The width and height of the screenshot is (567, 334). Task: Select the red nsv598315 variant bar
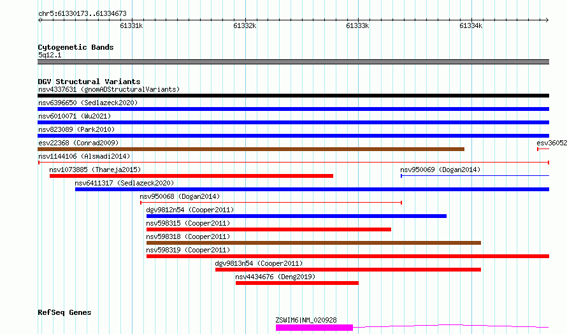click(269, 229)
